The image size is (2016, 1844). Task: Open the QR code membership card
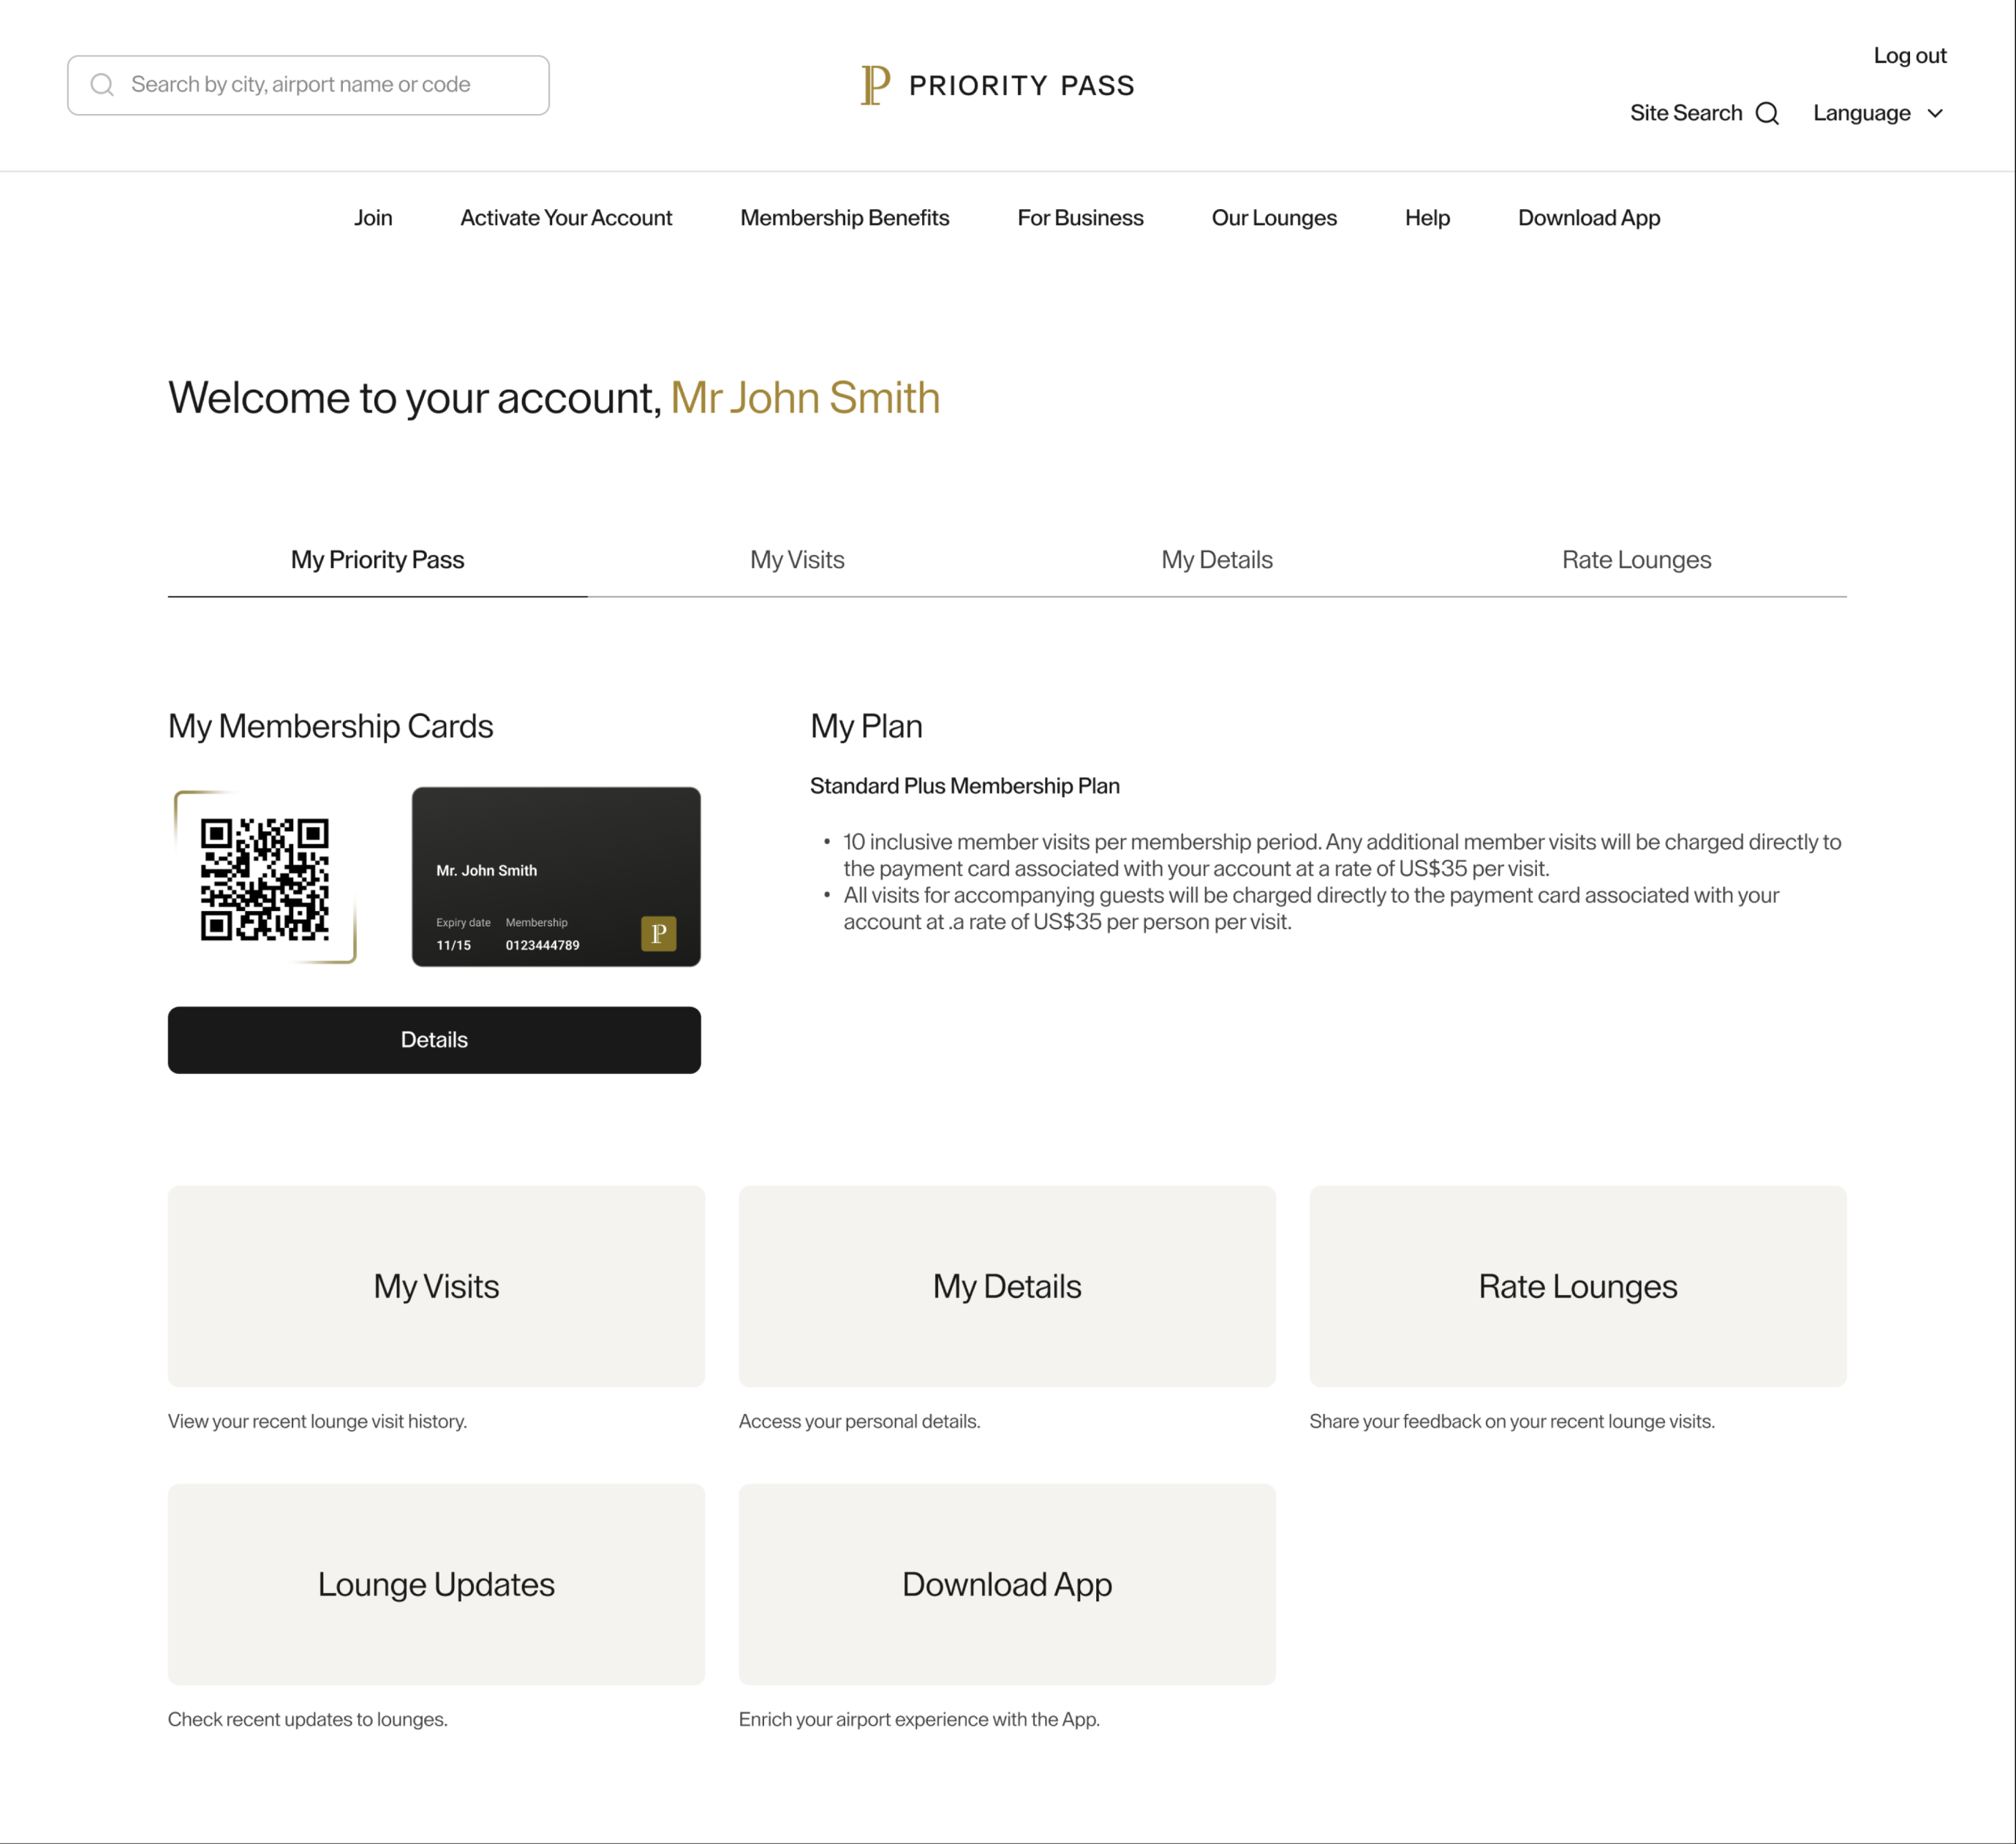coord(265,878)
